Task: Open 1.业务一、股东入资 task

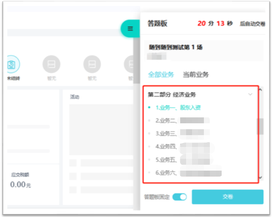Action: [178, 108]
